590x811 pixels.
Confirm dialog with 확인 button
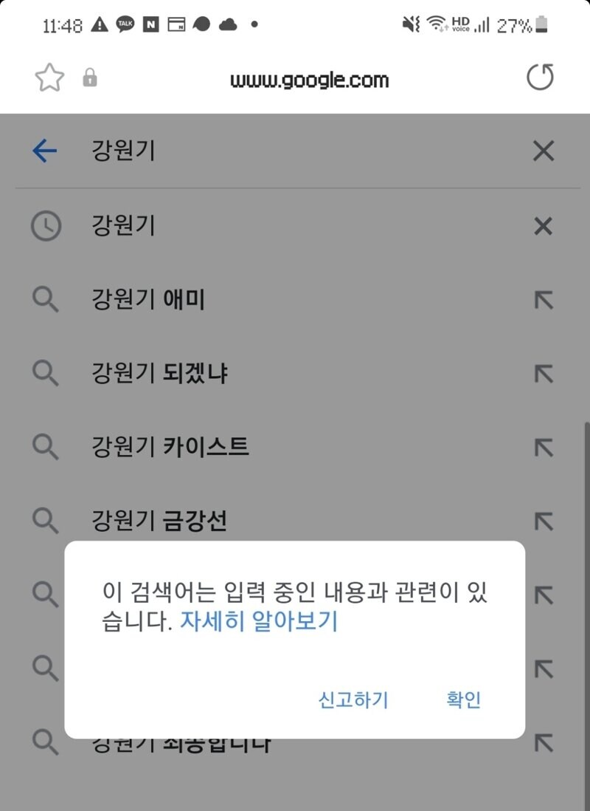click(x=463, y=699)
